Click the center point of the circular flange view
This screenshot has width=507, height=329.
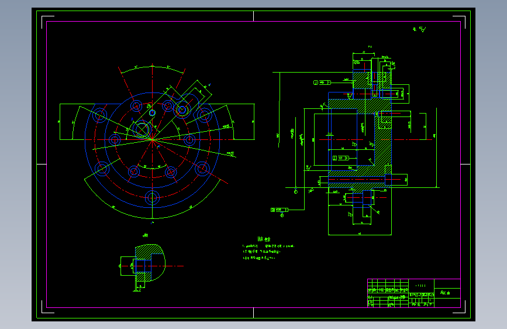(152, 139)
